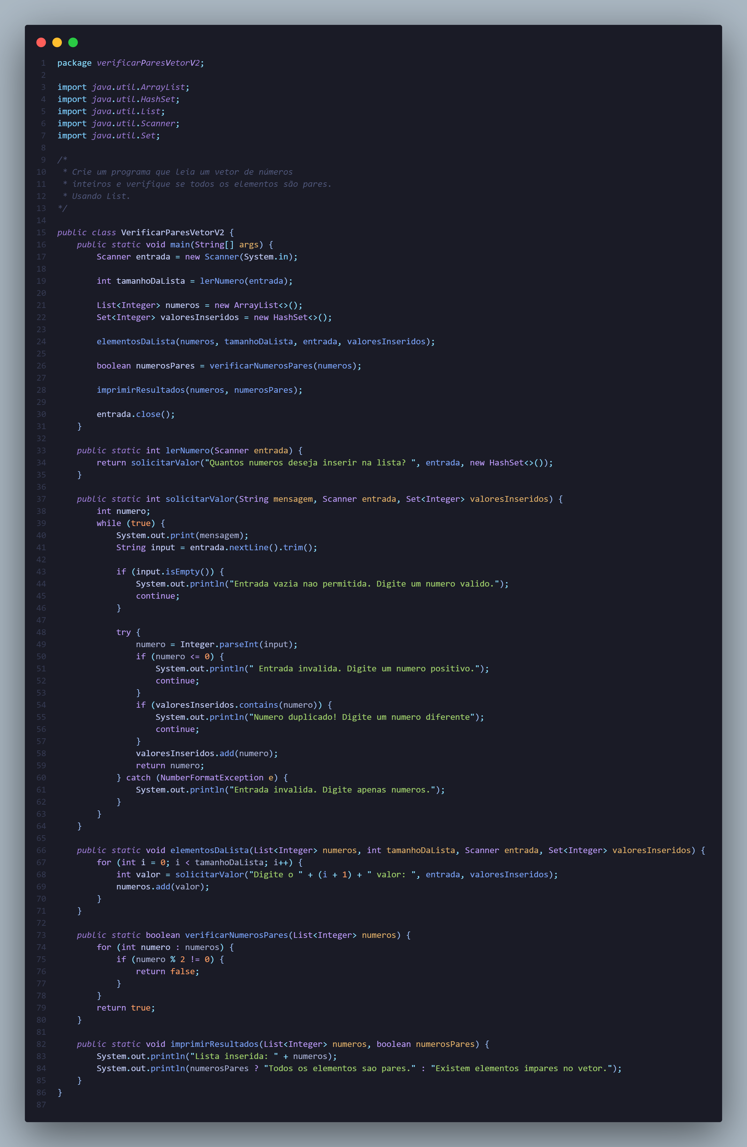This screenshot has width=747, height=1147.
Task: Click the 'return false;' statement
Action: 168,971
